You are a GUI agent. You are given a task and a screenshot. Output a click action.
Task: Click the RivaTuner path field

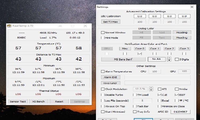[x=157, y=83]
